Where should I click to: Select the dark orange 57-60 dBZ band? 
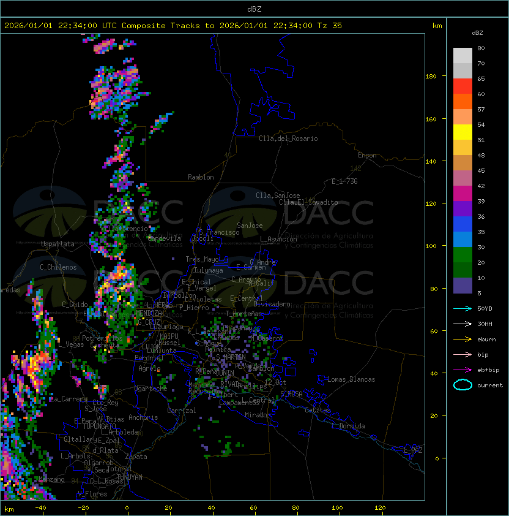click(x=463, y=101)
